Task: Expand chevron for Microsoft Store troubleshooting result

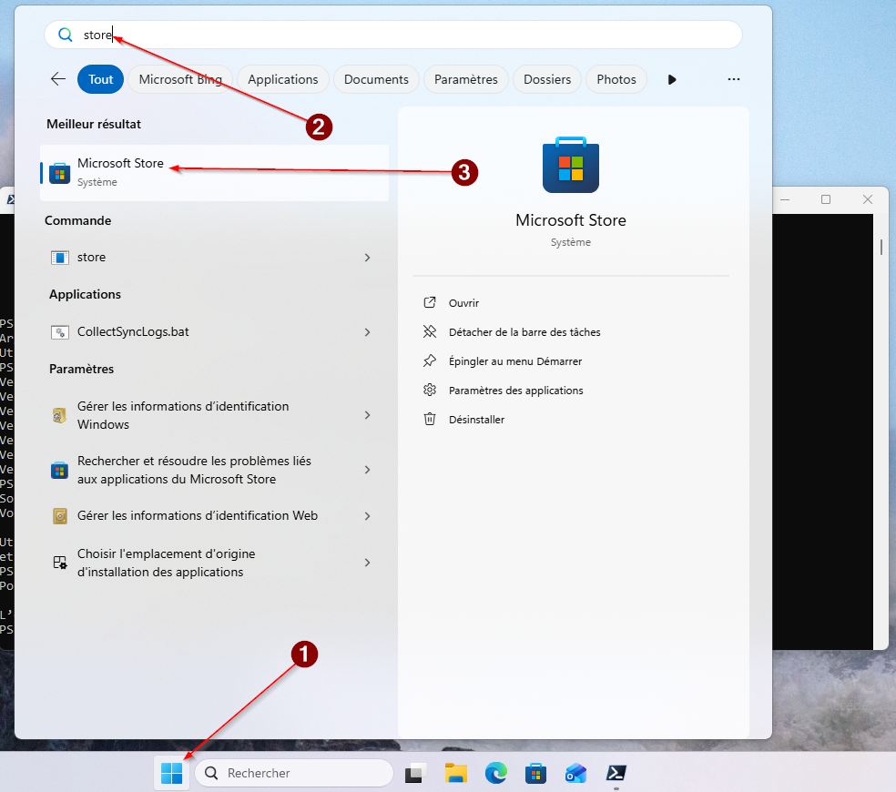Action: 368,470
